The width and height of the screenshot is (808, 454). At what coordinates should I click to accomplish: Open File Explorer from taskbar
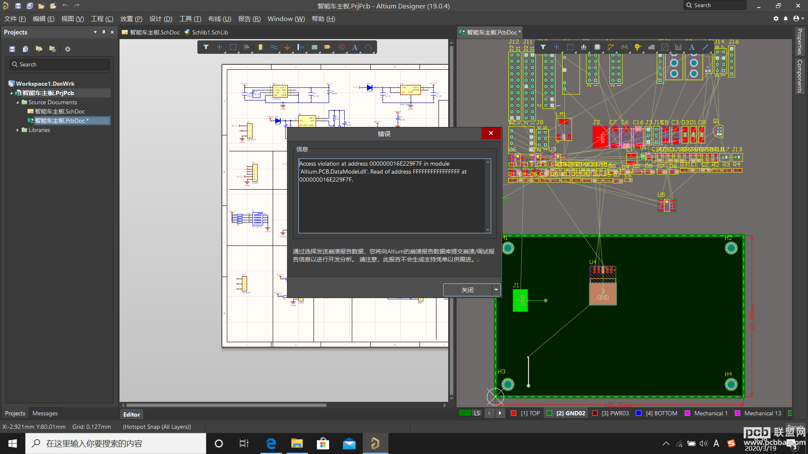[297, 443]
